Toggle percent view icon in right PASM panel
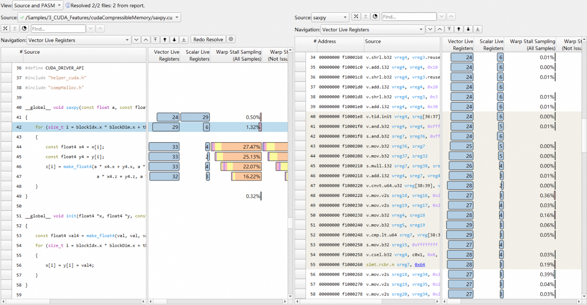Viewport: 587px width, 305px height. 356,17
